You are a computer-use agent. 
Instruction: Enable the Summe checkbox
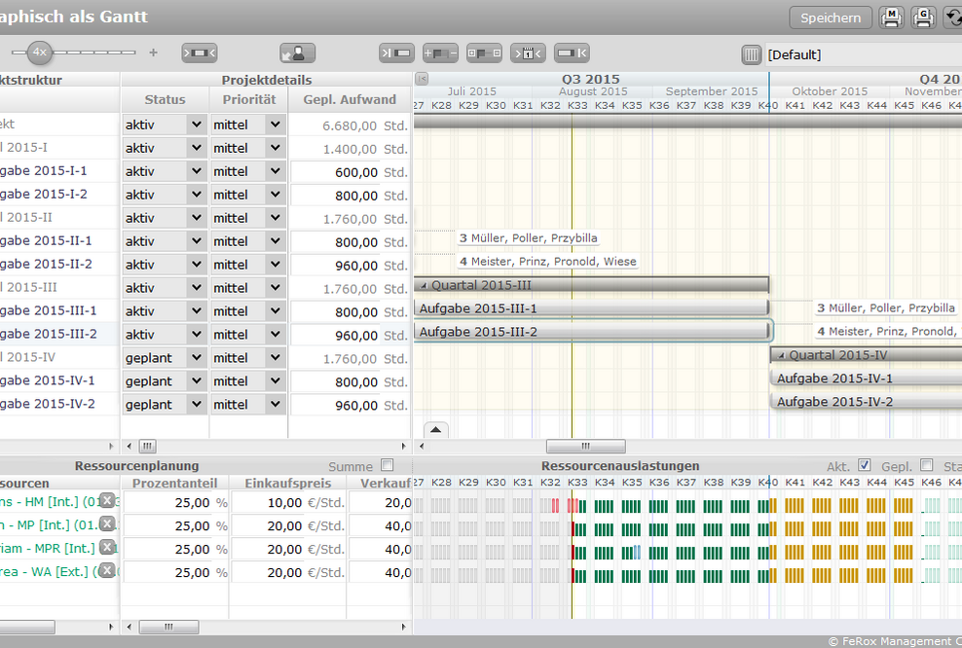388,466
